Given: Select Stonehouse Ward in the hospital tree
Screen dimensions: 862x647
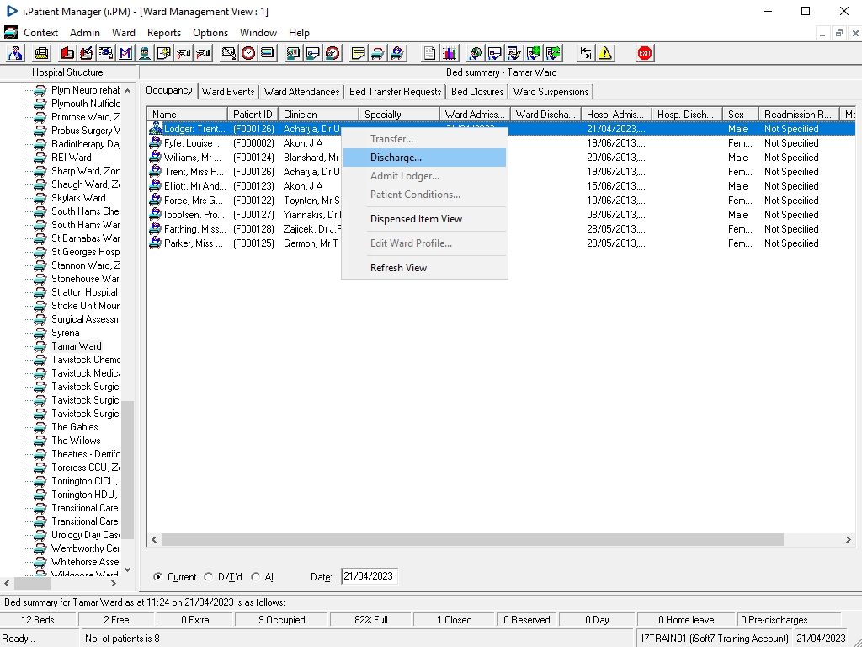Looking at the screenshot, I should click(x=86, y=279).
